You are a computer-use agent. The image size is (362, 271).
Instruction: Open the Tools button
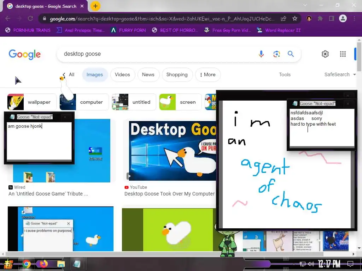tap(285, 74)
